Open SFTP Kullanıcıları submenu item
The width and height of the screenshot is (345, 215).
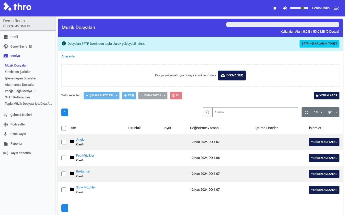click(x=17, y=97)
